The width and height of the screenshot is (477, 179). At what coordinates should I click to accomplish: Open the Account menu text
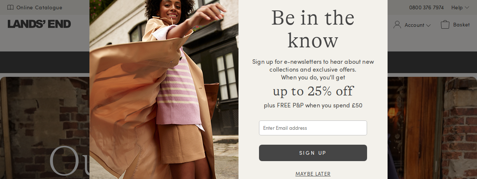[x=414, y=25]
